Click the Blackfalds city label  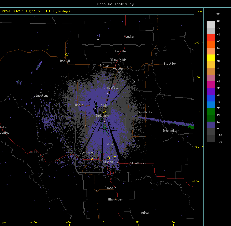[x=118, y=60]
